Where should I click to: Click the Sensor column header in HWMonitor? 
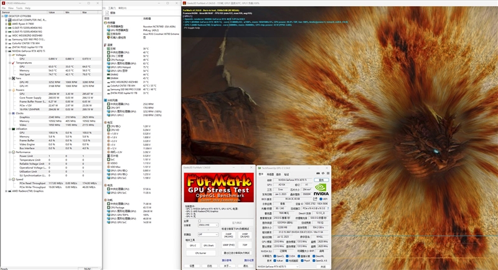click(x=24, y=12)
